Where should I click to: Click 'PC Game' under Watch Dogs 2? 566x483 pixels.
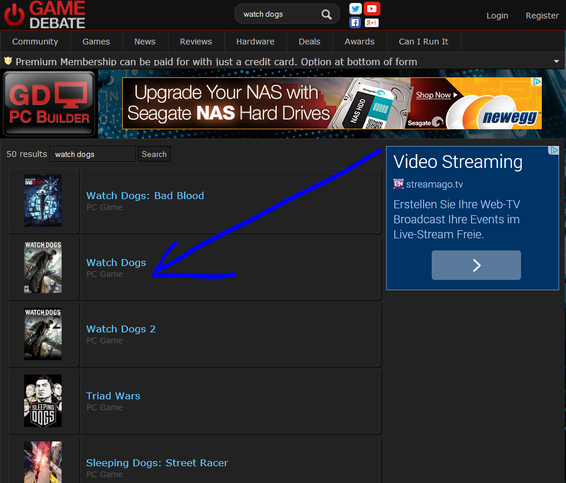[x=105, y=340]
